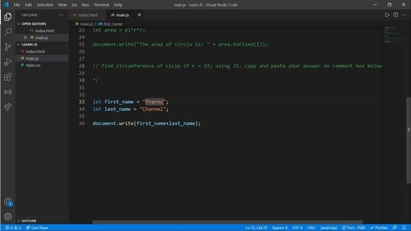
Task: Open the Search view icon
Action: pos(8,31)
